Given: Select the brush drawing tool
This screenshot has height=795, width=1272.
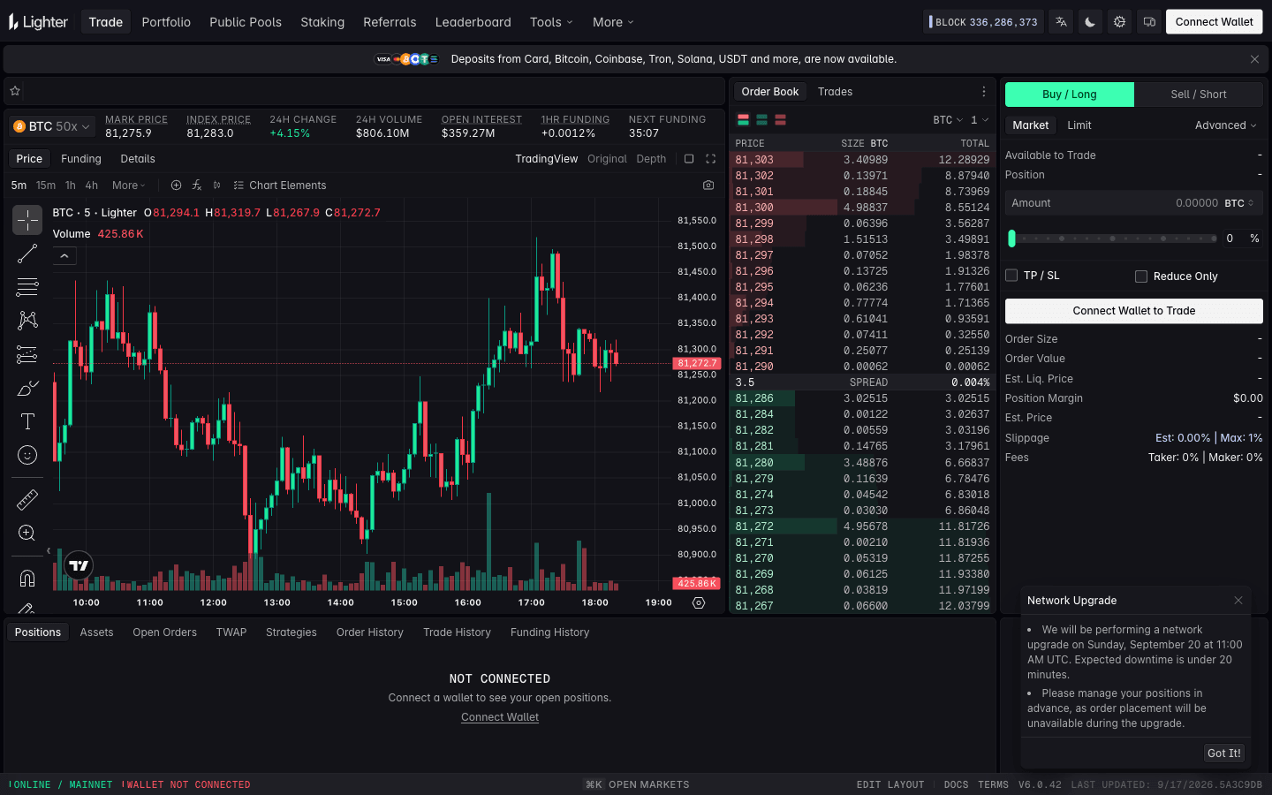Looking at the screenshot, I should coord(27,388).
